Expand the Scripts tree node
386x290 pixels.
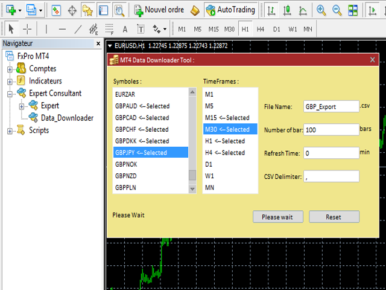tap(10, 131)
